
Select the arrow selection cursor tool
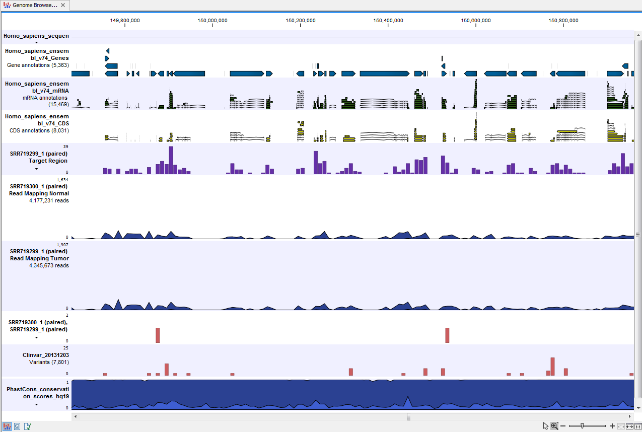[546, 426]
